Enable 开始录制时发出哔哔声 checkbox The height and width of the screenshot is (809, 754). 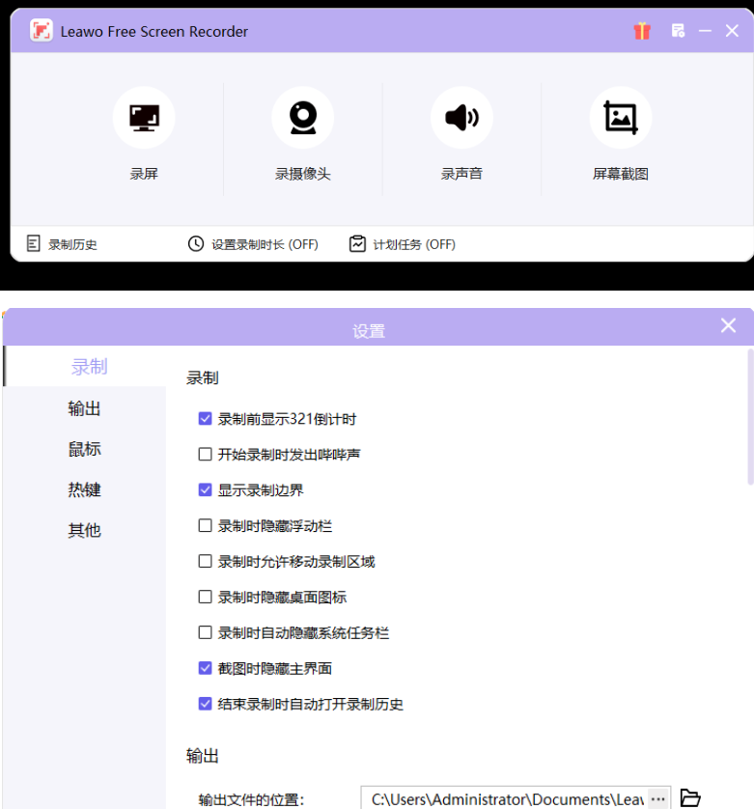205,454
